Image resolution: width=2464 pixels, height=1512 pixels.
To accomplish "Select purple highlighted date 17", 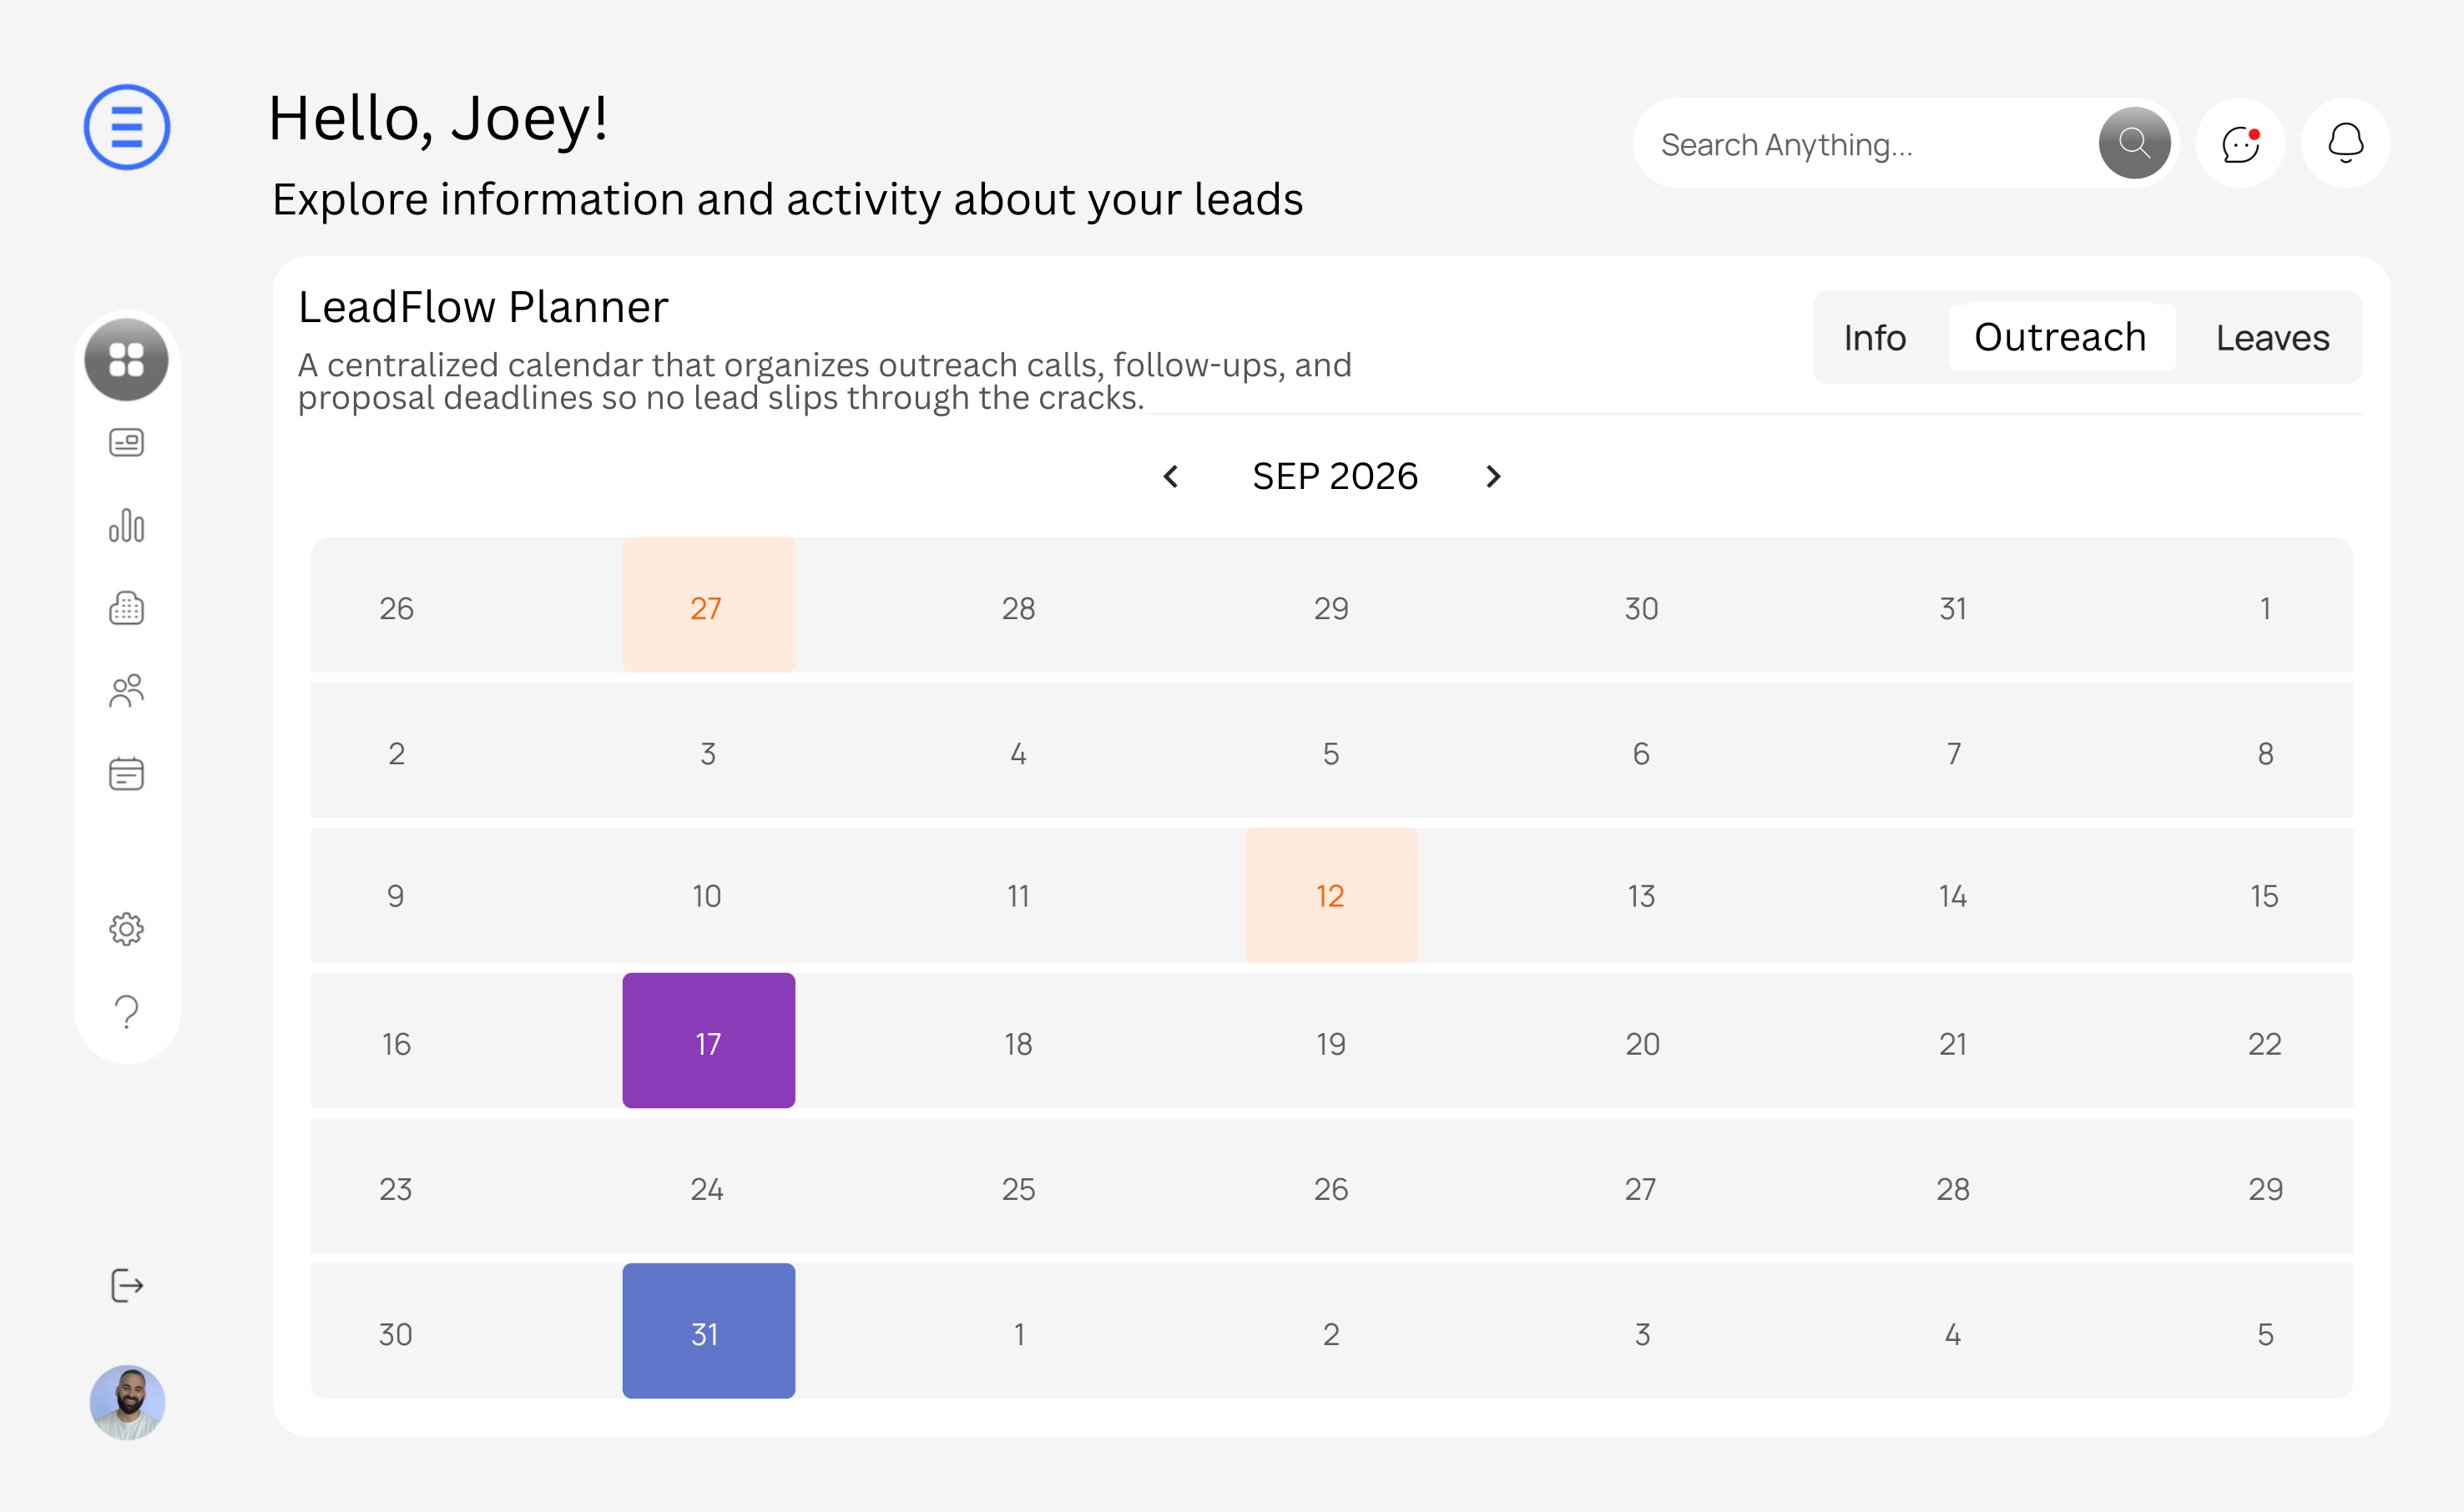I will click(708, 1041).
